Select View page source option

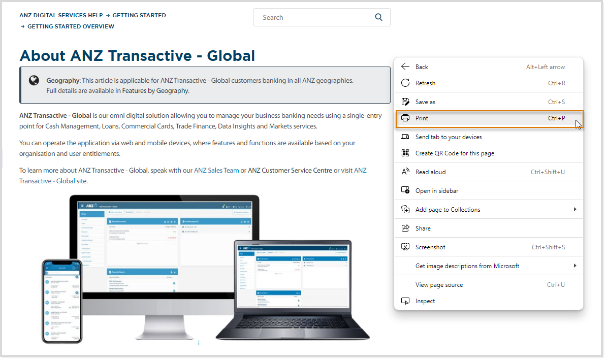point(439,284)
